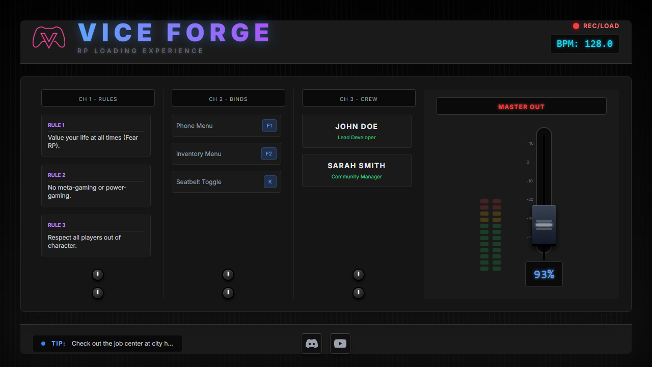Open the Discord link icon

(x=312, y=344)
